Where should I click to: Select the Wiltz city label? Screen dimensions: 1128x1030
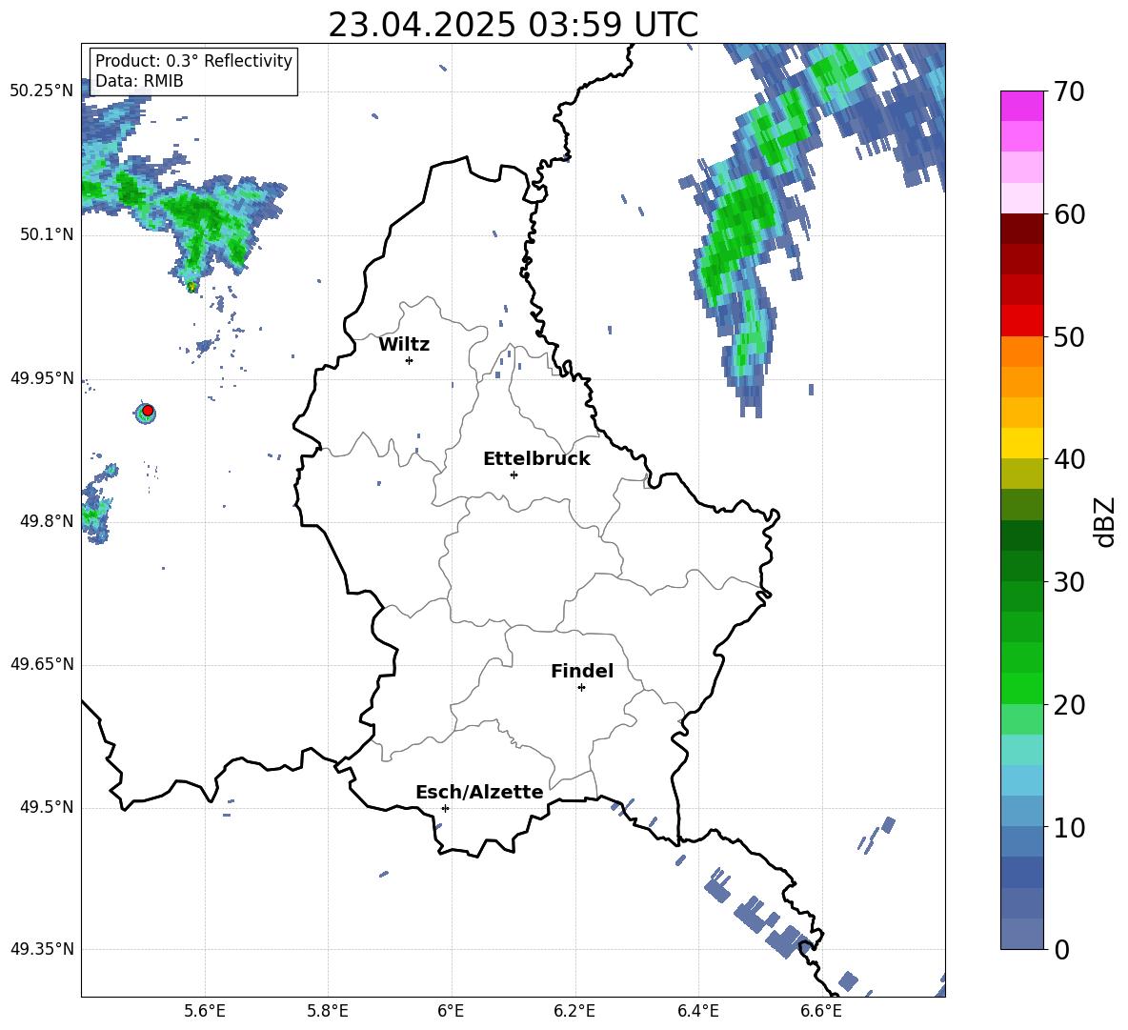(x=404, y=345)
